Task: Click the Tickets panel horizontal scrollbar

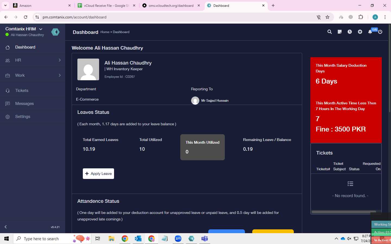Action: 344,212
